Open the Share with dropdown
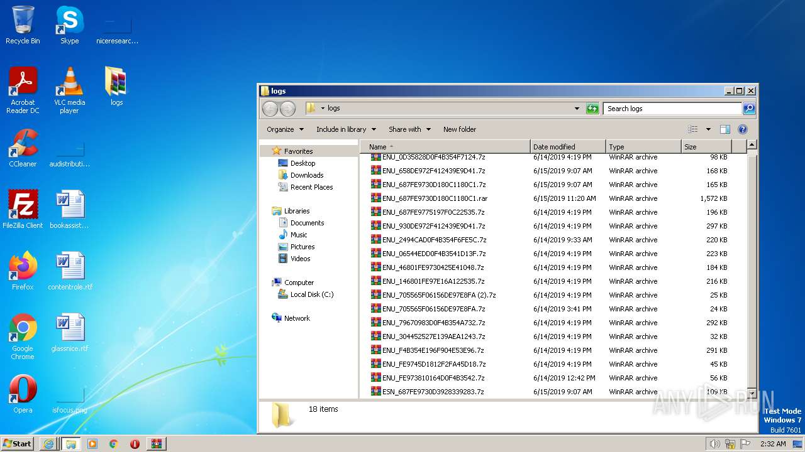Viewport: 805px width, 452px height. point(409,129)
